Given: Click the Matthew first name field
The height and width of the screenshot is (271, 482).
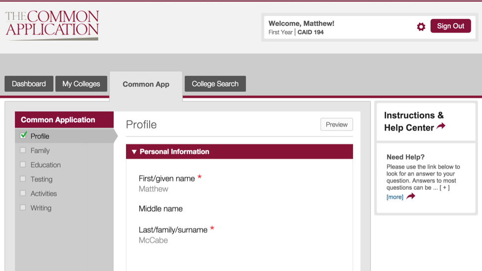Looking at the screenshot, I should [153, 189].
